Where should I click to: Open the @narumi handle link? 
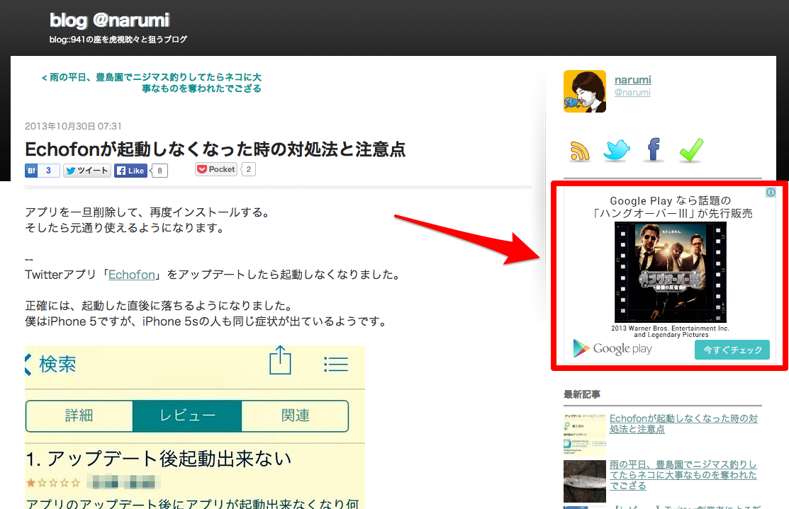click(x=632, y=93)
